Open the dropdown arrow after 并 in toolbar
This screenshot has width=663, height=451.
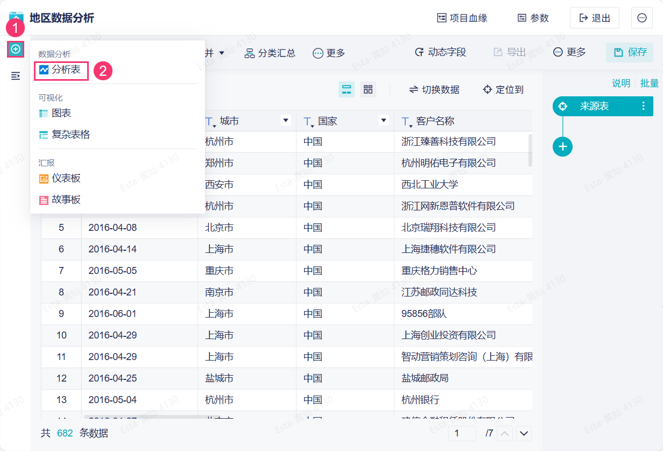(x=222, y=53)
